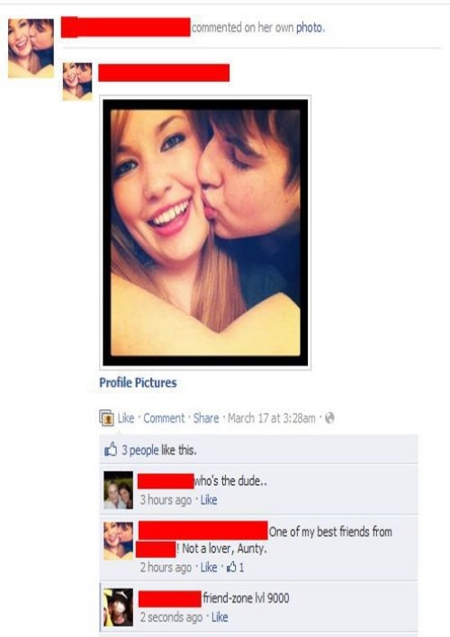Open the small poster avatar above the photo

coord(77,81)
